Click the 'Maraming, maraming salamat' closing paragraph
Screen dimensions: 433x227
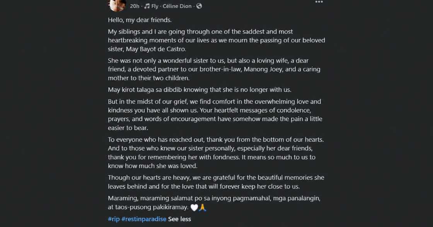(x=214, y=202)
